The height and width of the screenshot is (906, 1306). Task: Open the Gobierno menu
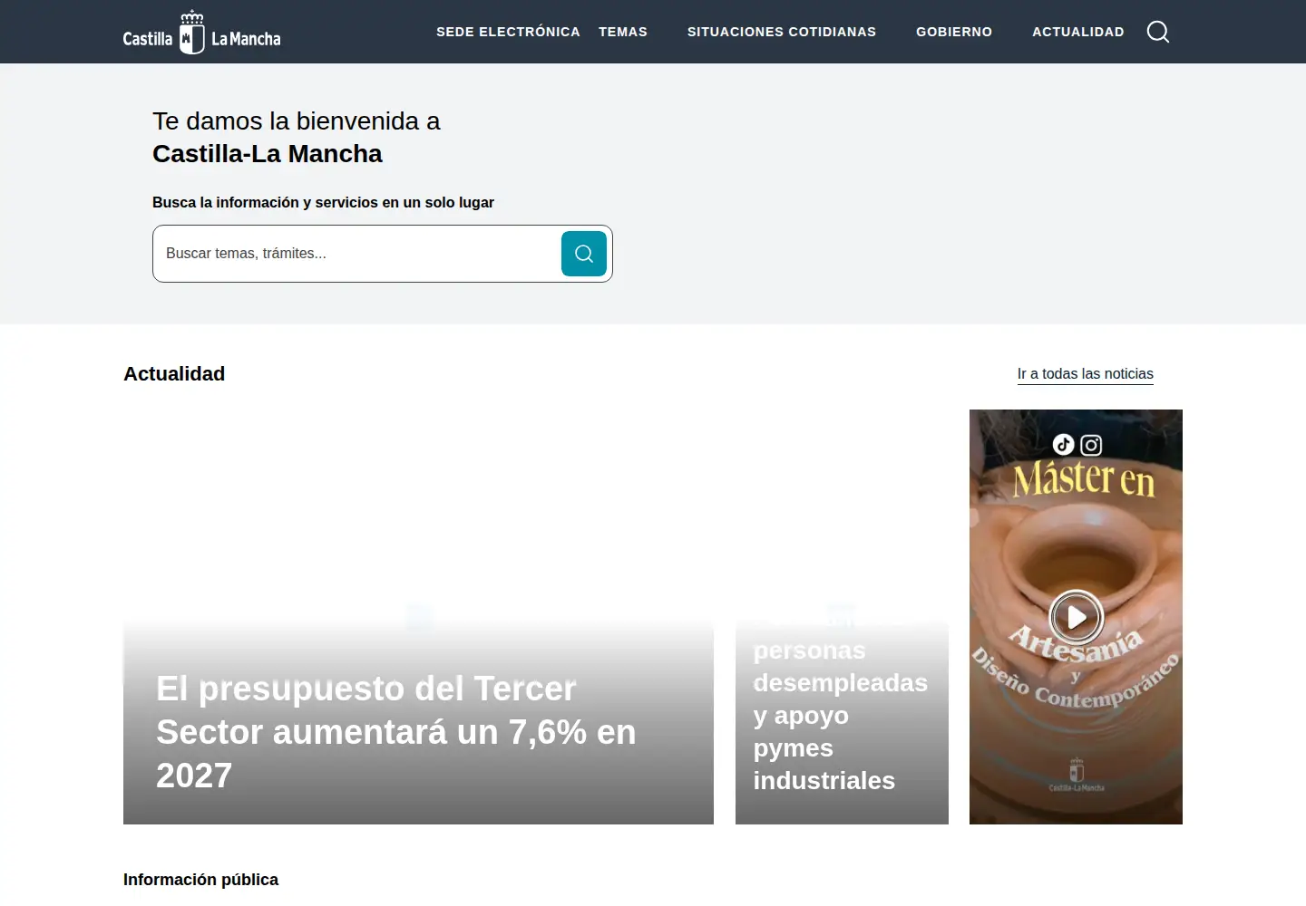click(x=954, y=32)
